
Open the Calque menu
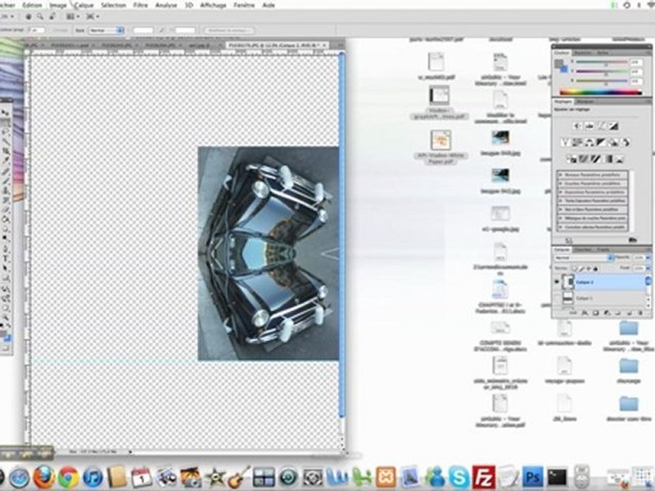click(83, 5)
